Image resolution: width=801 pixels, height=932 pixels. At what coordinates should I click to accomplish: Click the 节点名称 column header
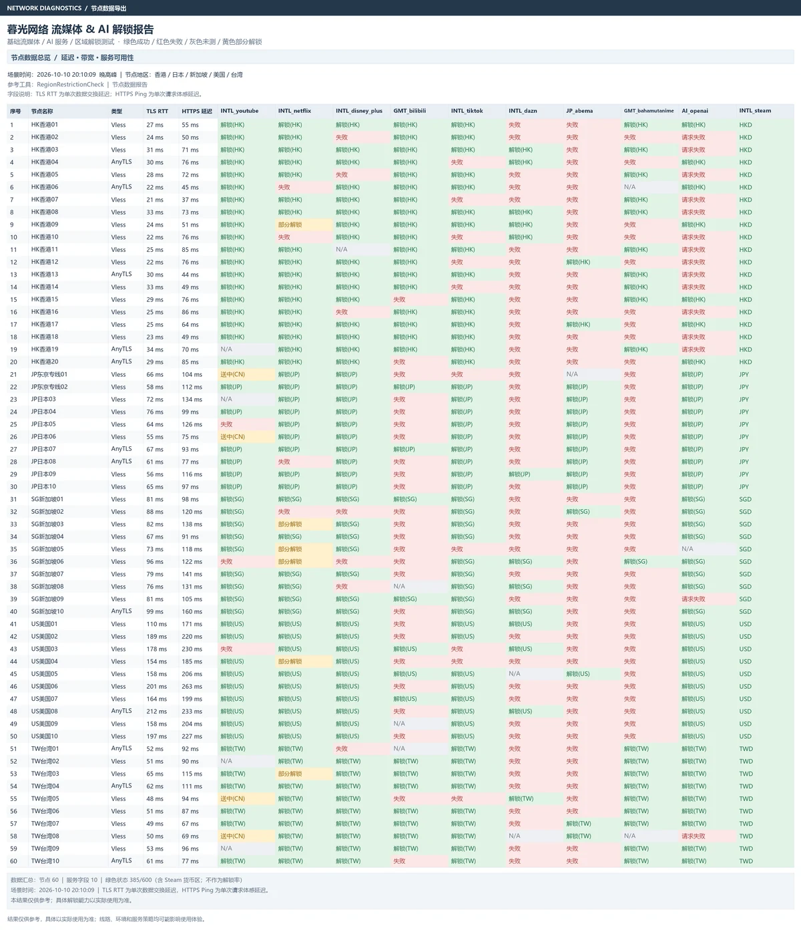pos(42,111)
